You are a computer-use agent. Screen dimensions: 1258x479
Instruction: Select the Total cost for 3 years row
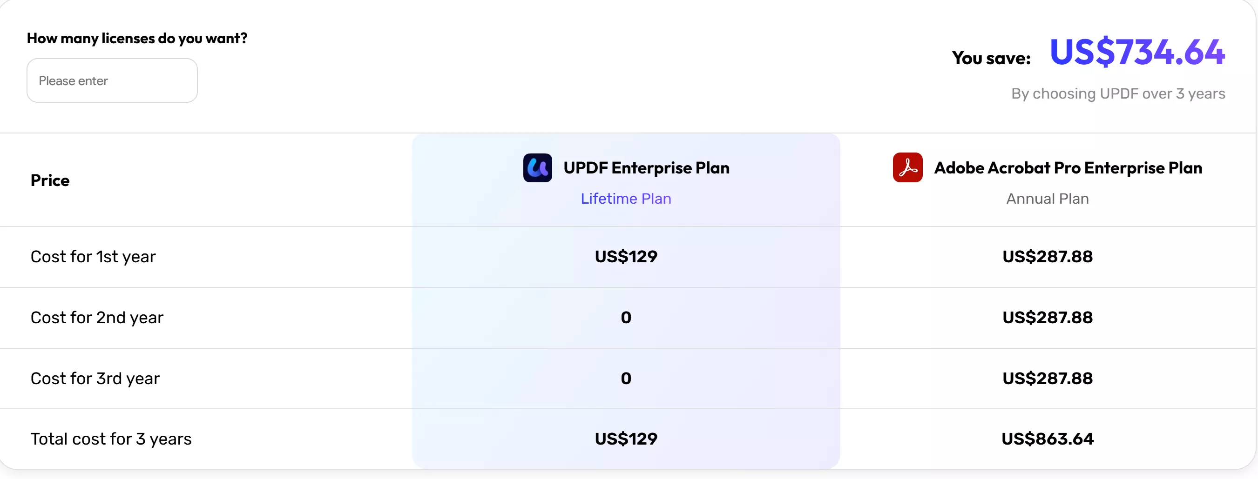tap(111, 439)
